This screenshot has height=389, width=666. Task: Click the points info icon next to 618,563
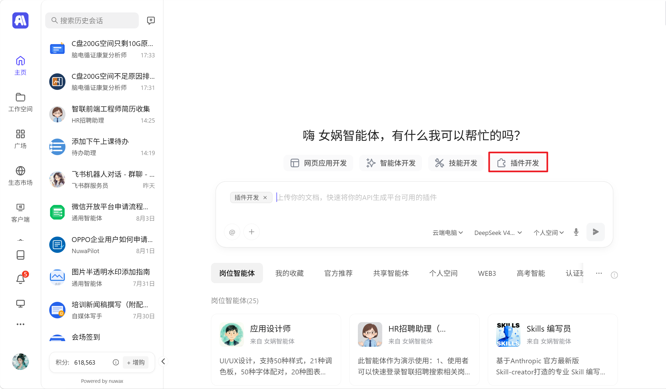tap(116, 362)
